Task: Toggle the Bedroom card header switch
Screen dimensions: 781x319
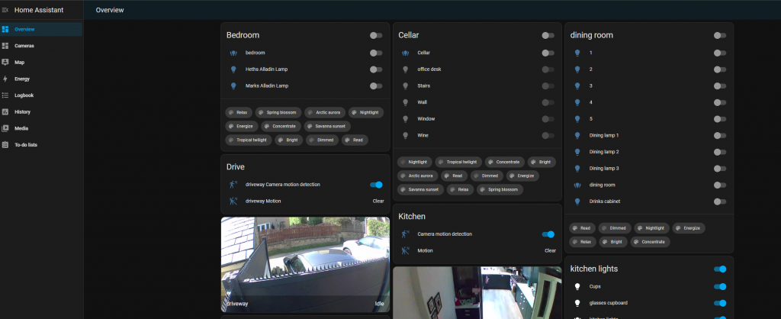Action: click(x=376, y=35)
